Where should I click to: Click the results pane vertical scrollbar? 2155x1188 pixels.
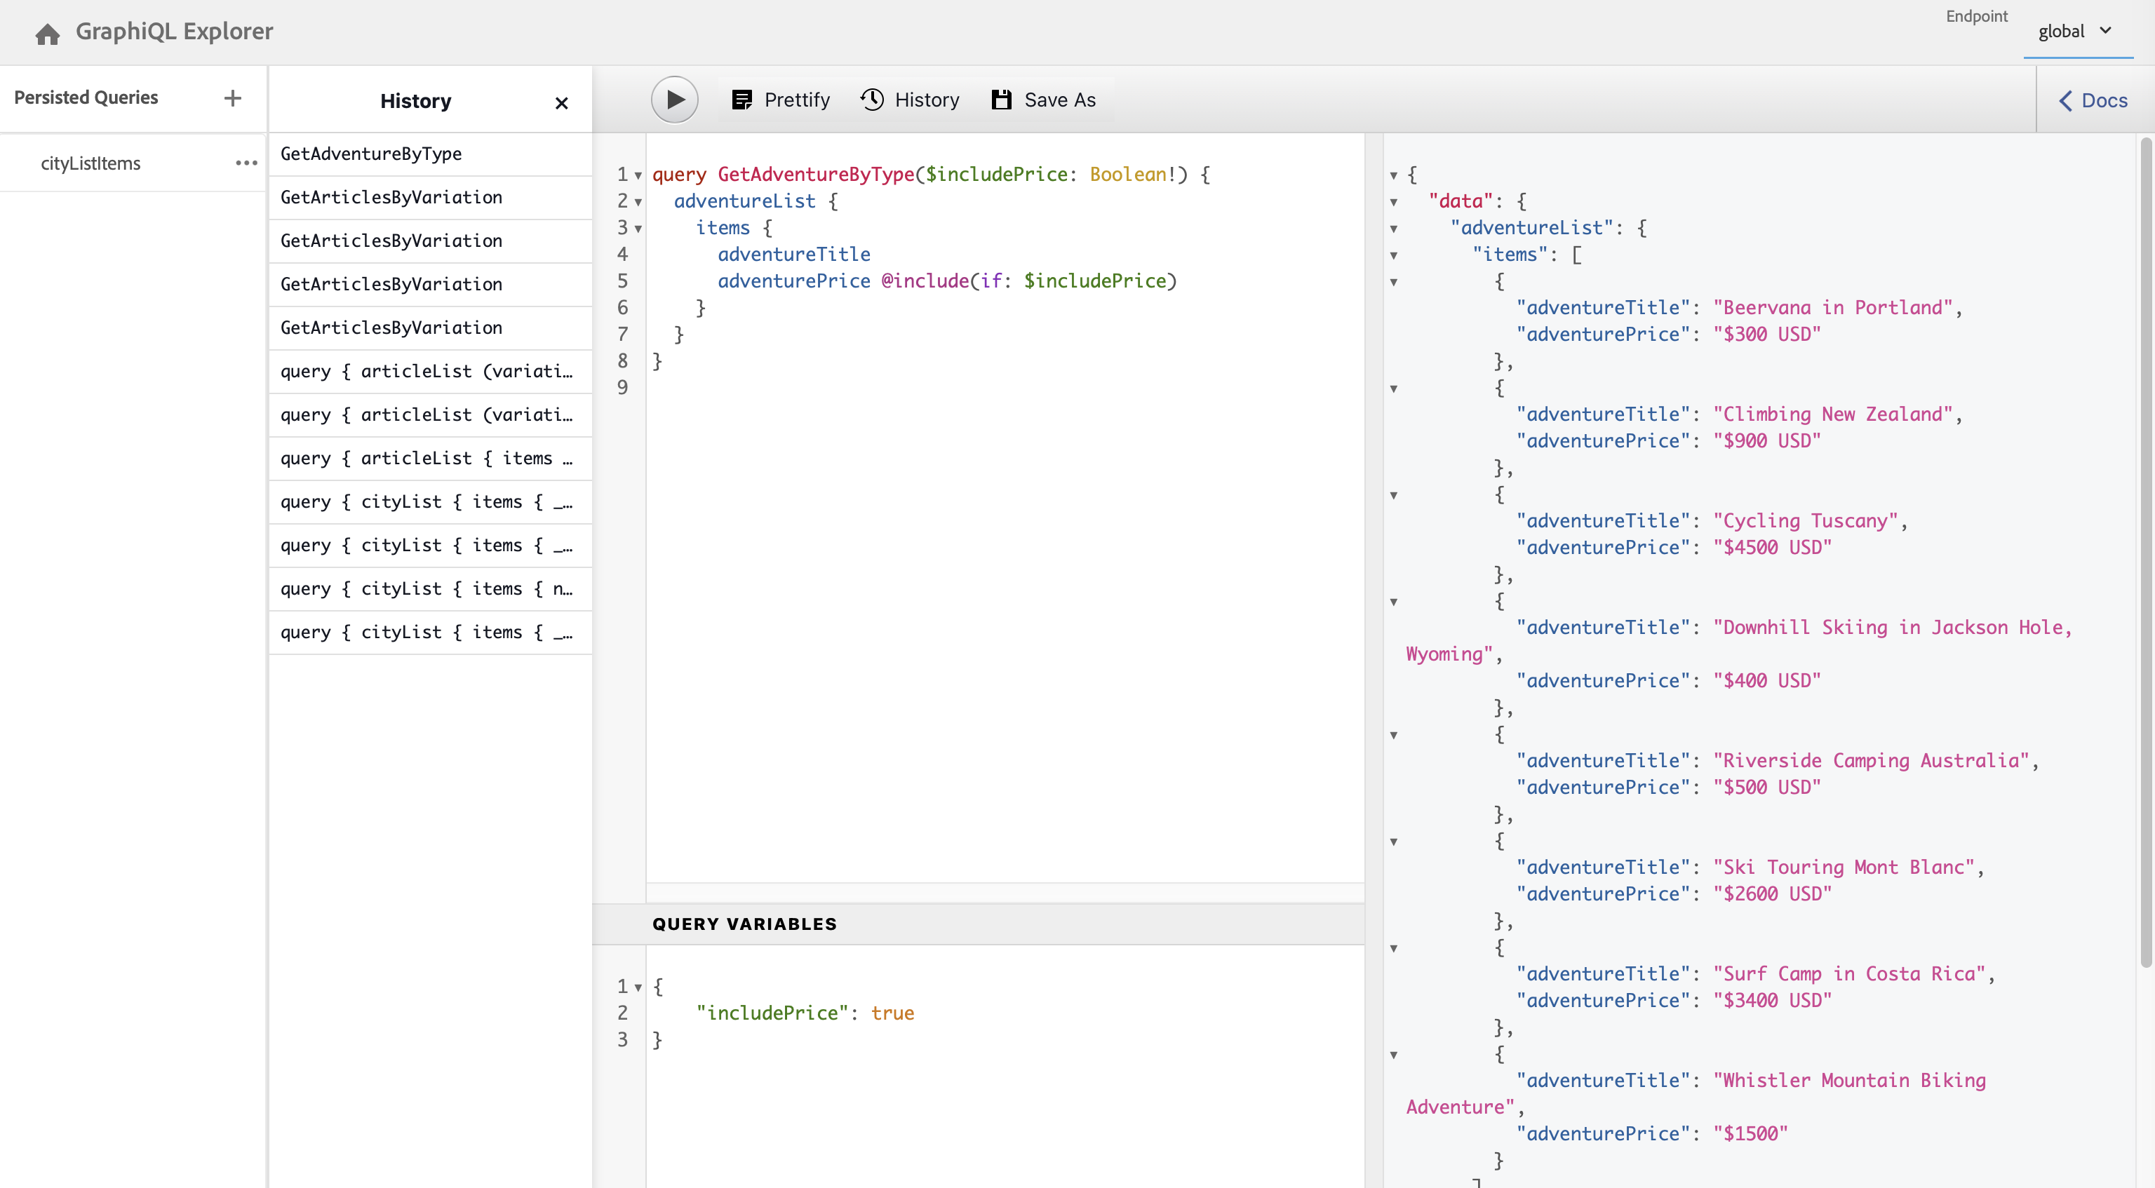pos(2145,552)
